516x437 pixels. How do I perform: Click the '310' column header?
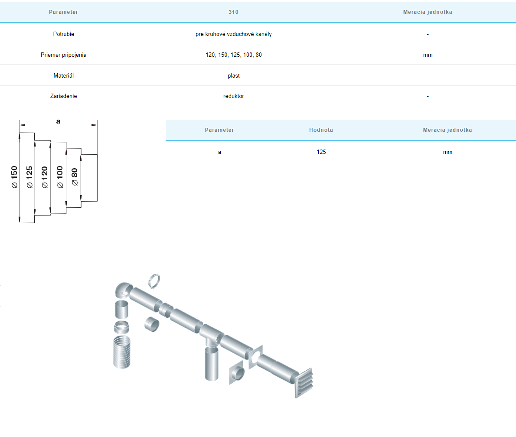click(x=233, y=12)
